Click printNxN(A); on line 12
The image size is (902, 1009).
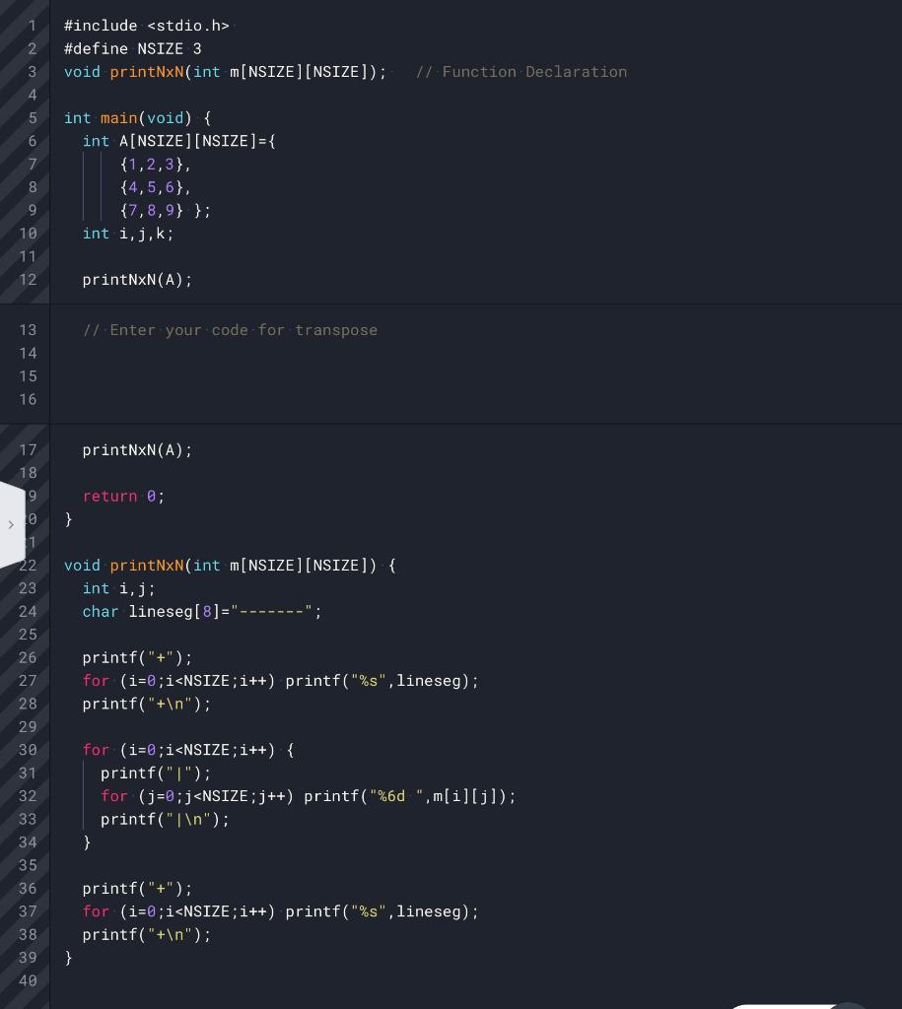[x=137, y=281]
